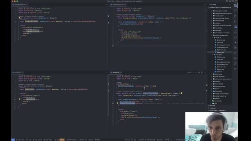Click the UTF-8 encoding in status bar

[x=167, y=140]
